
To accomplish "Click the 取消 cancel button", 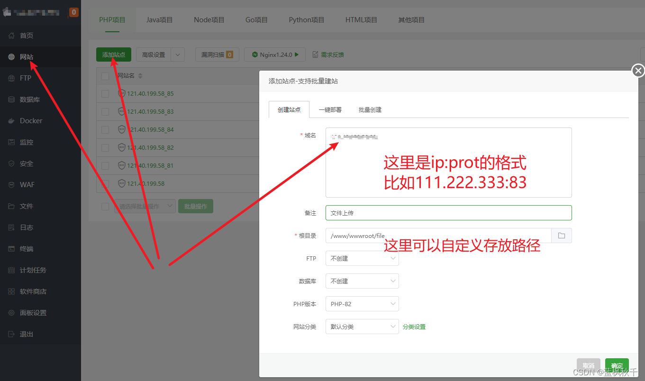I will coord(589,366).
